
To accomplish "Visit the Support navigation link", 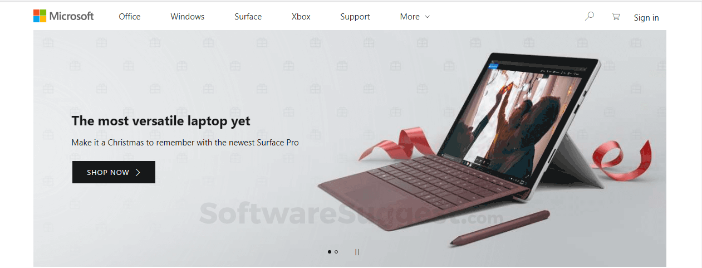I will (x=355, y=17).
